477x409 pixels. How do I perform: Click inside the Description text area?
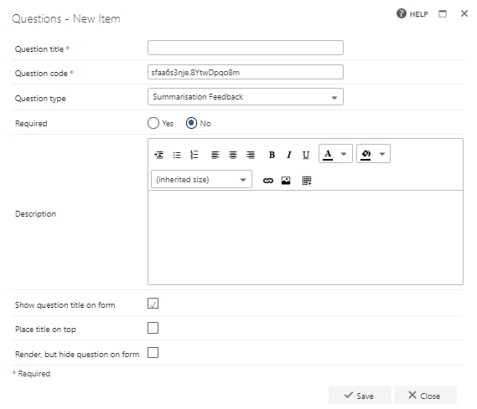pos(305,238)
